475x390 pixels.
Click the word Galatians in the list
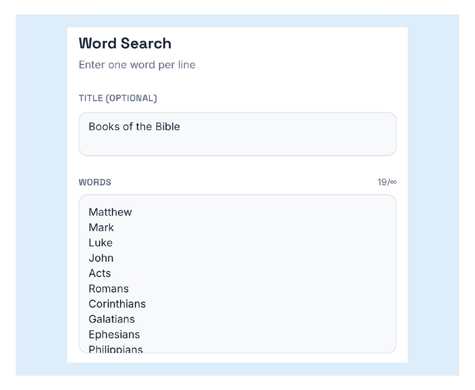(x=111, y=319)
